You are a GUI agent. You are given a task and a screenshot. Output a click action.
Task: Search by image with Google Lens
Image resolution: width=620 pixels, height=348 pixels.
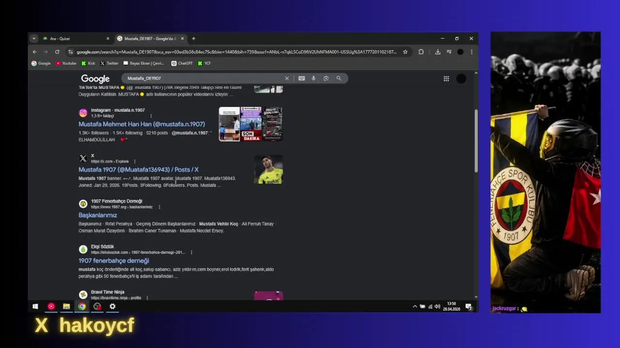(326, 78)
